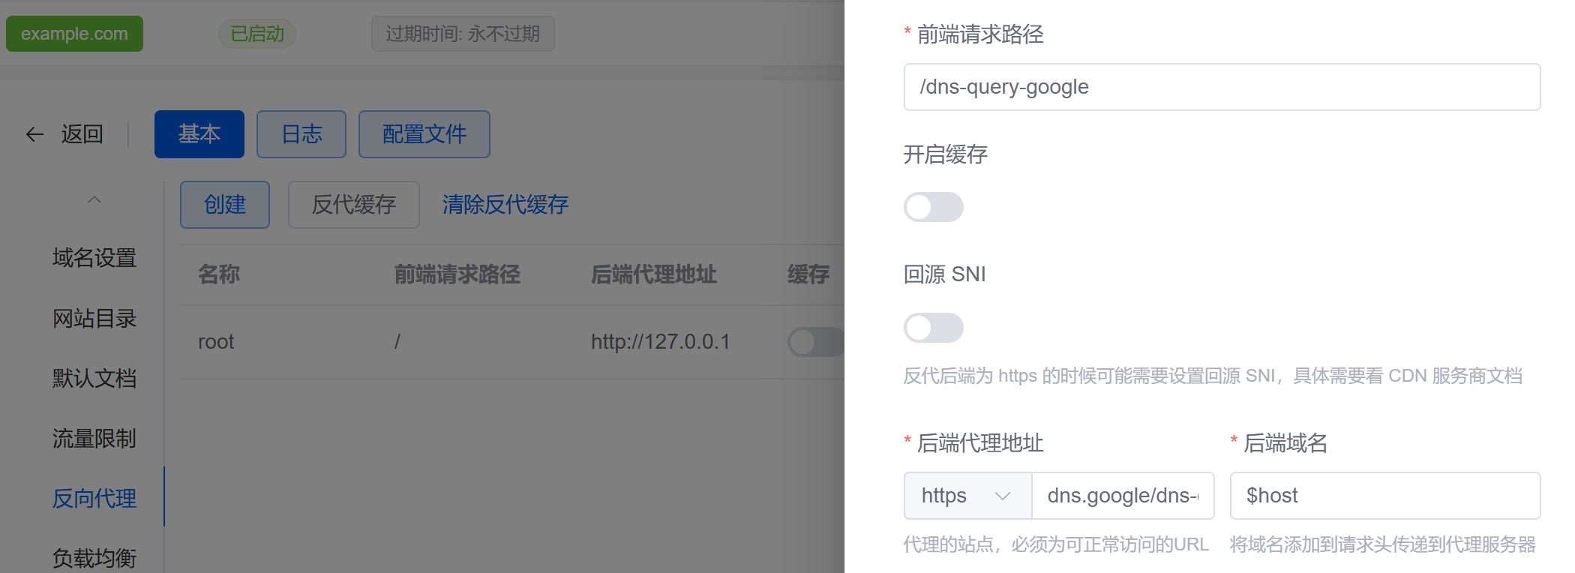
Task: Click the 创建 button
Action: coord(224,205)
